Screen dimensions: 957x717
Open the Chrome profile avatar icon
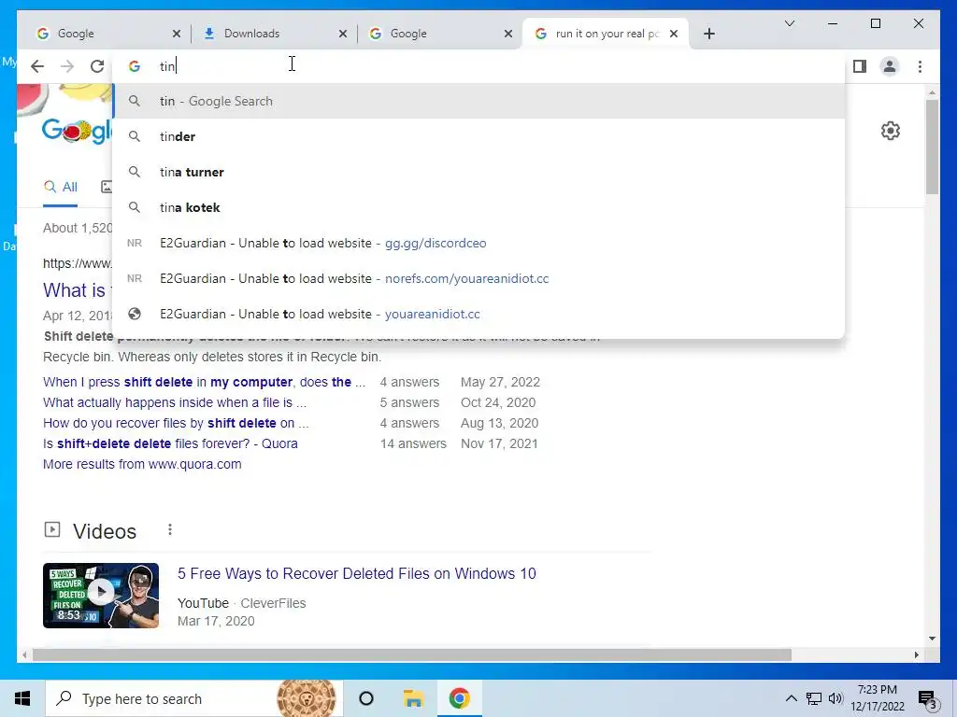[890, 66]
